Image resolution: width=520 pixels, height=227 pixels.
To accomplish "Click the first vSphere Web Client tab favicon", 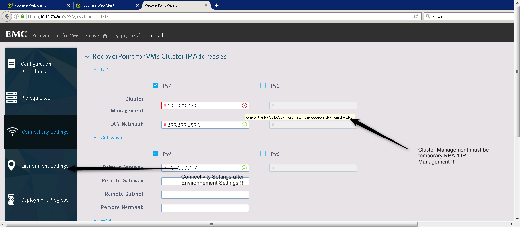I will [x=10, y=5].
